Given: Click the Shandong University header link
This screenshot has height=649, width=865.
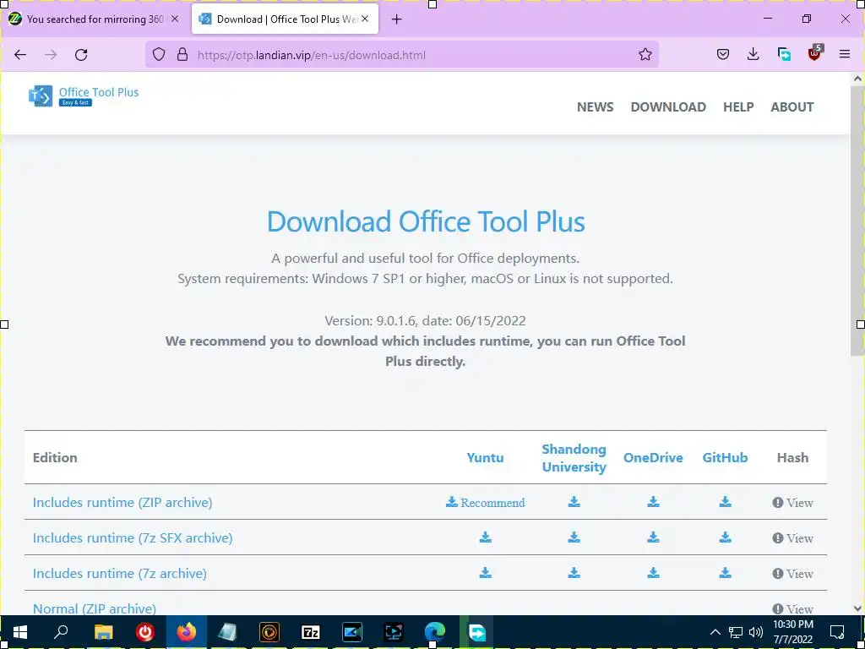Looking at the screenshot, I should [574, 457].
